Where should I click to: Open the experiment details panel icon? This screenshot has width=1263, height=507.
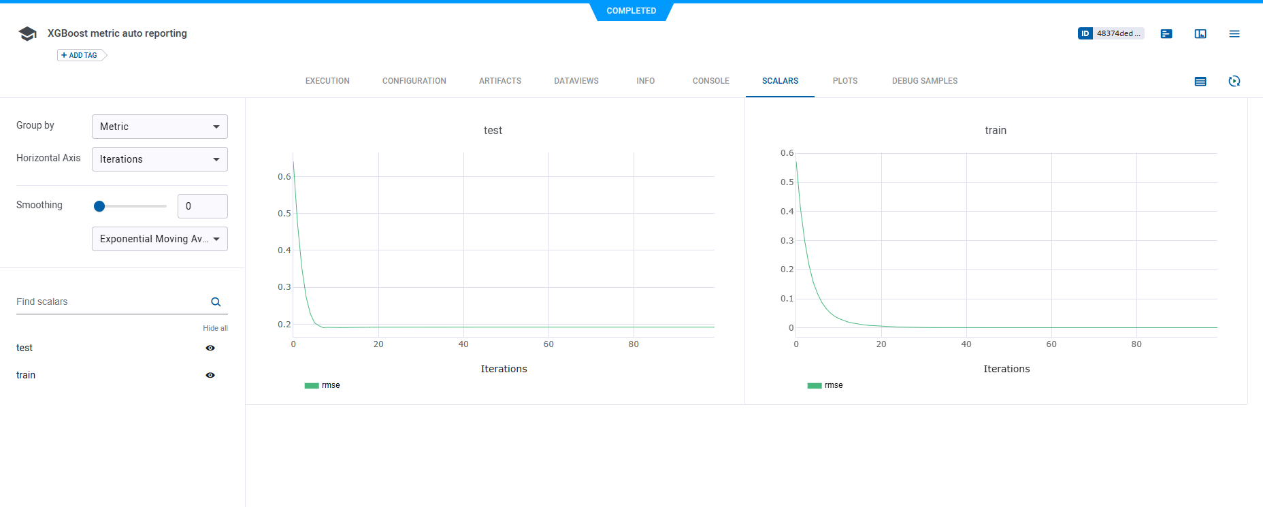(1166, 33)
